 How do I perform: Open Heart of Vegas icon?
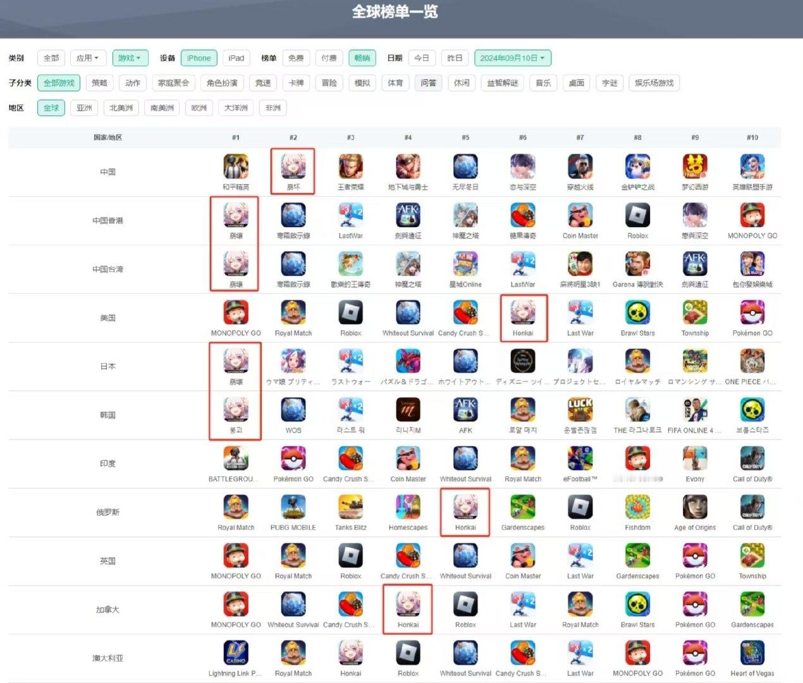752,654
